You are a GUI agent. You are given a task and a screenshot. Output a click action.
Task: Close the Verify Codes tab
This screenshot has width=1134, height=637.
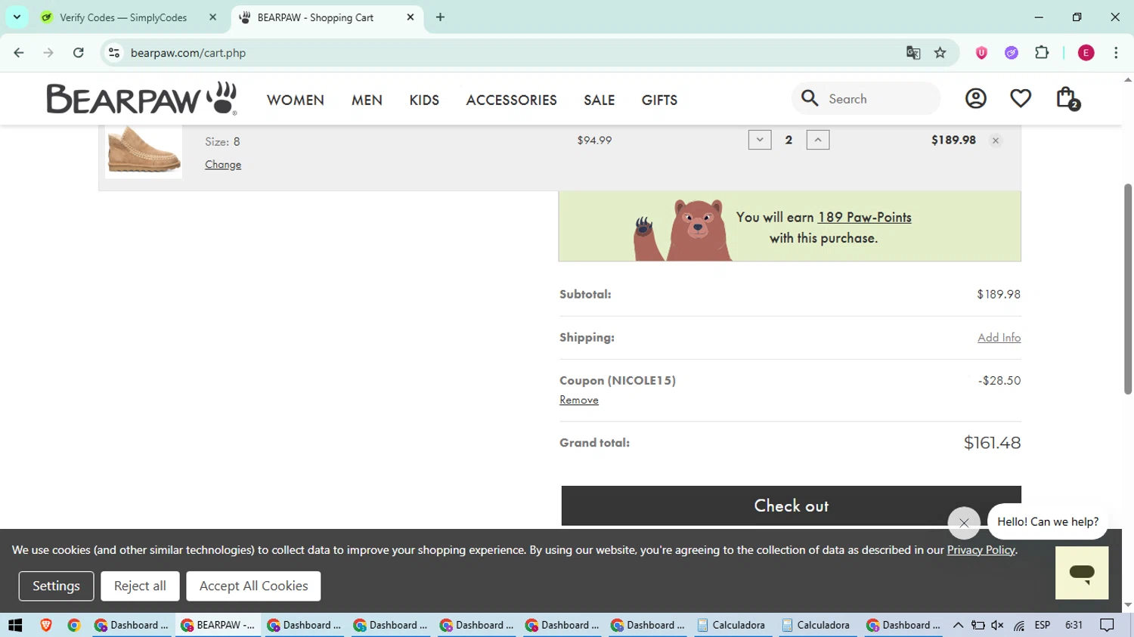(x=212, y=17)
